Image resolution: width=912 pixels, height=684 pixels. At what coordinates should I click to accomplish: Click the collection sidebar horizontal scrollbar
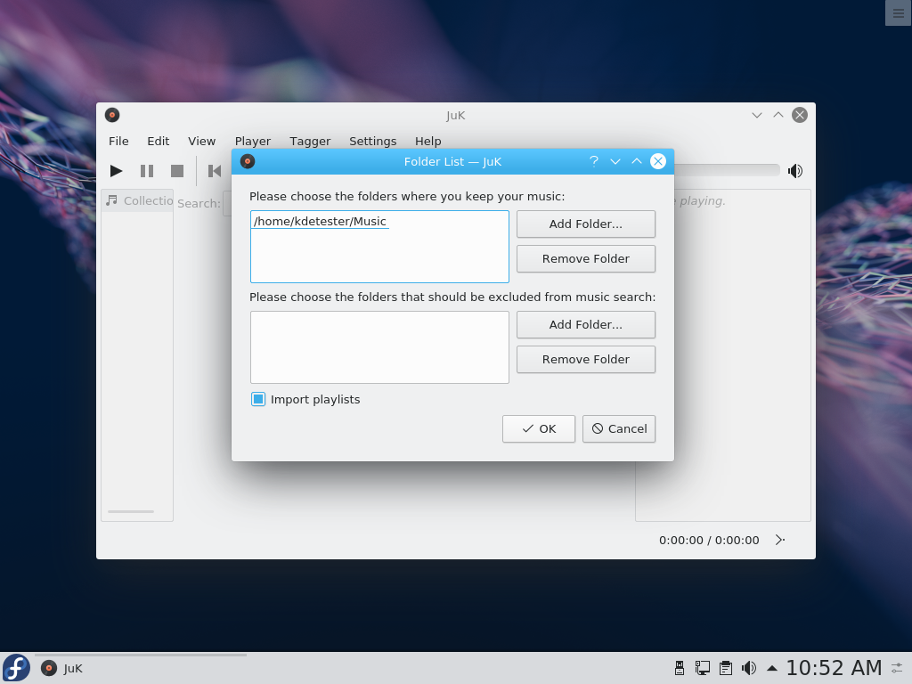click(x=131, y=512)
